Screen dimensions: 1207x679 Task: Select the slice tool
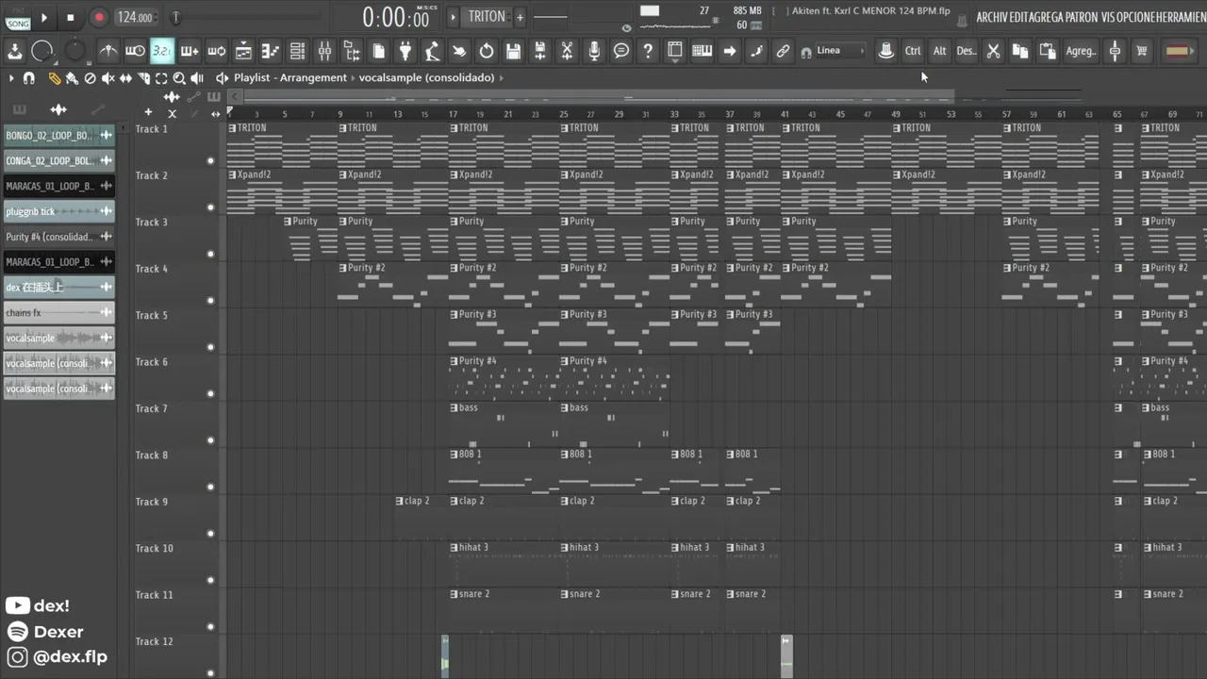143,78
